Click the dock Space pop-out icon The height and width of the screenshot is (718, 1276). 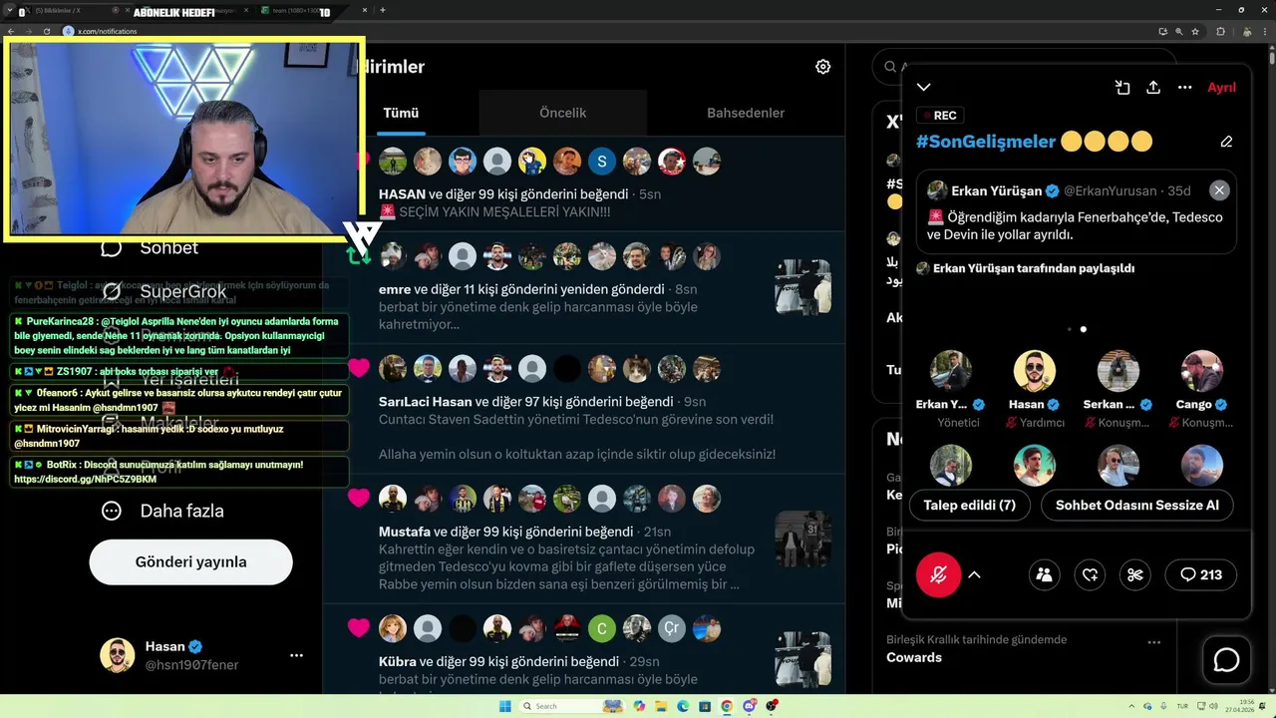tap(1122, 87)
